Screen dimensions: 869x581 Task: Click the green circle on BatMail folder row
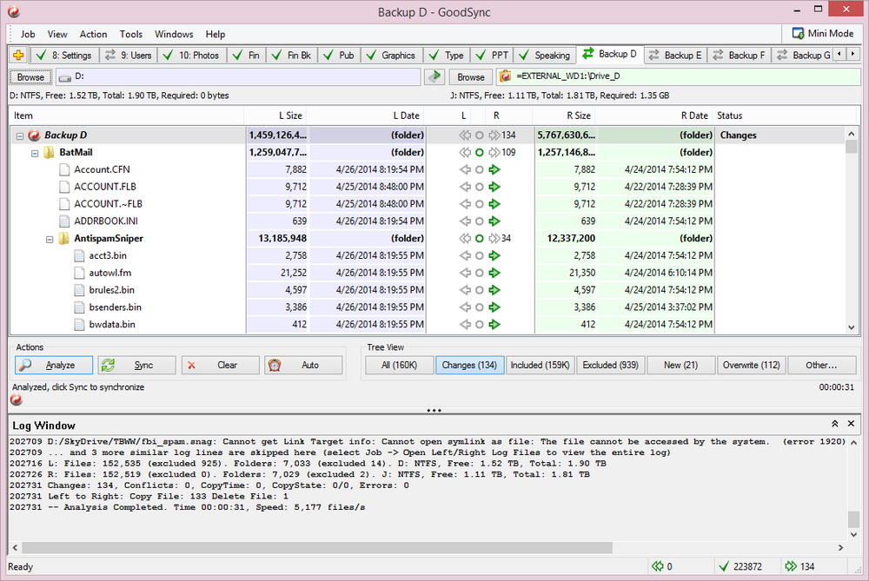480,152
